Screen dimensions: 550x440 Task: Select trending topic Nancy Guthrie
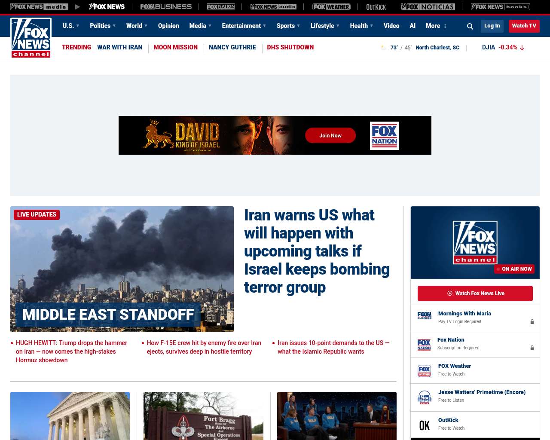tap(232, 47)
